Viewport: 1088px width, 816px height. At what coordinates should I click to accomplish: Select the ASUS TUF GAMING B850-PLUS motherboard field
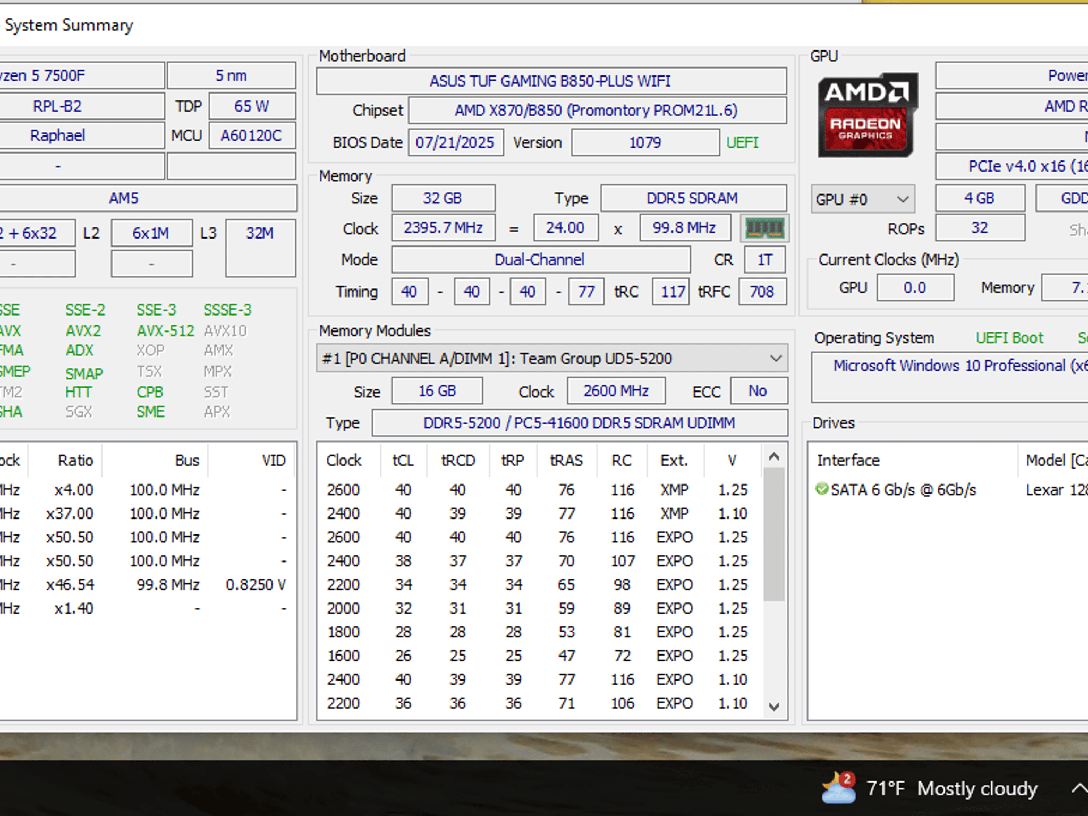pyautogui.click(x=550, y=81)
